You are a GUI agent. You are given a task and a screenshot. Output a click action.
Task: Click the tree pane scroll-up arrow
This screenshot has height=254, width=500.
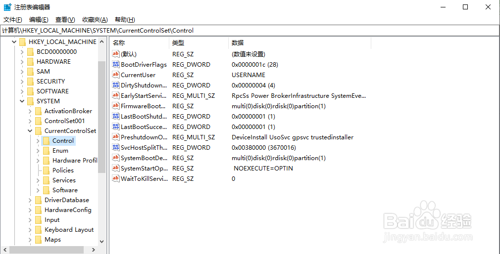click(101, 42)
